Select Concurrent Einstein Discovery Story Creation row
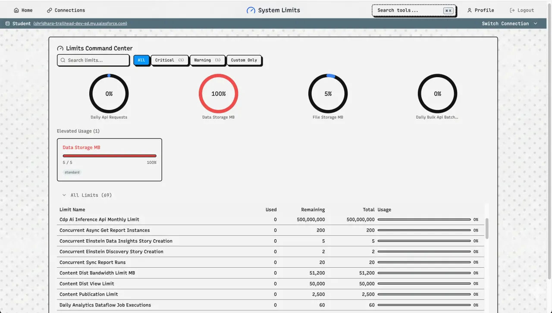 (270, 252)
